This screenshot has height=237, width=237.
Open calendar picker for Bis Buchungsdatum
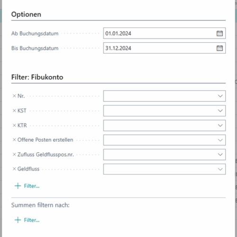[x=219, y=48]
